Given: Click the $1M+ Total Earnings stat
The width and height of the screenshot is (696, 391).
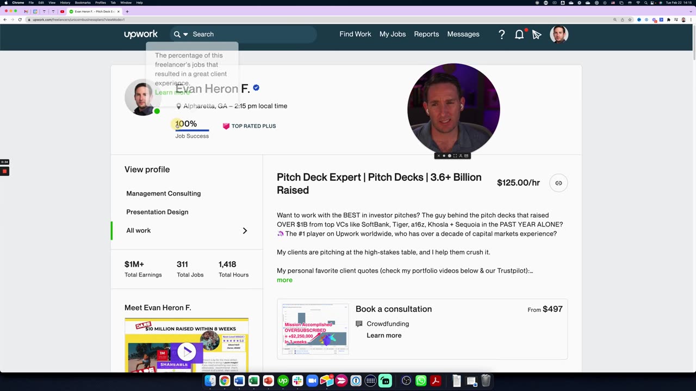Looking at the screenshot, I should coord(143,269).
